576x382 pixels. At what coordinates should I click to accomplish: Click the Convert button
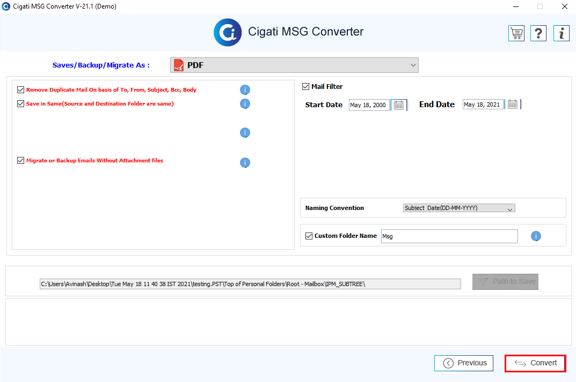[535, 363]
